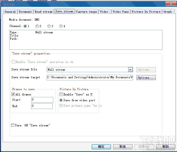
Task: Select the Save stream tab
Action: pos(64,11)
